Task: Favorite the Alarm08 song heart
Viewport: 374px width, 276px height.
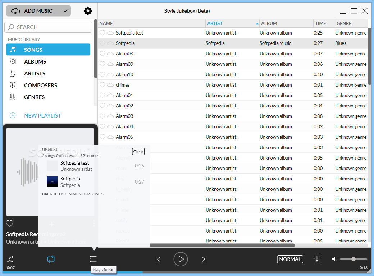Action: [x=102, y=54]
